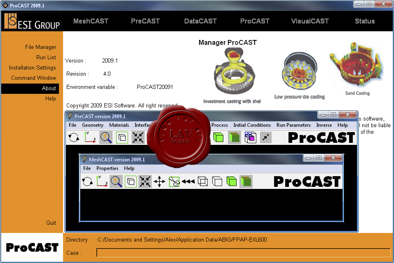Open MeshCAST Help menu

129,168
